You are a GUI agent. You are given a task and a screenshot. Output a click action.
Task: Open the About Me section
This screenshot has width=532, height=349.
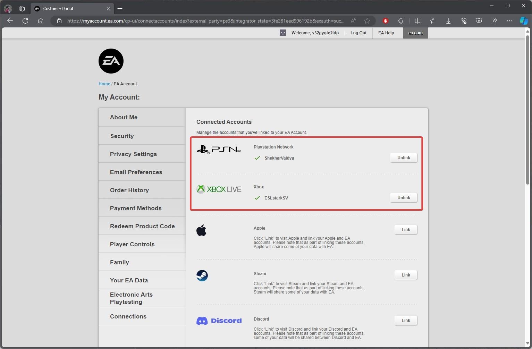point(124,117)
